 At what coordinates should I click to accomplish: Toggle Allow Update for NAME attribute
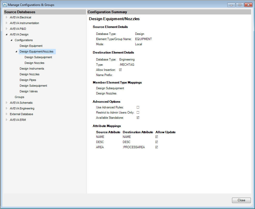click(x=157, y=137)
